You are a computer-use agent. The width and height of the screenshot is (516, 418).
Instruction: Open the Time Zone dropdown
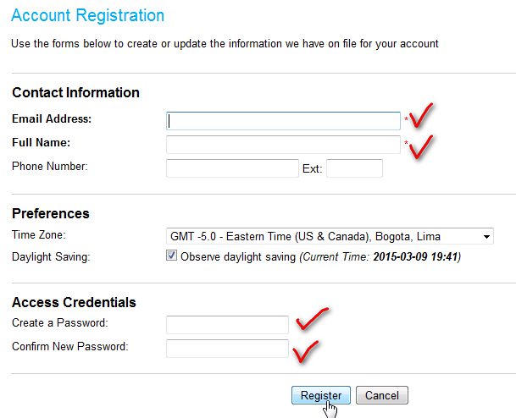[330, 236]
